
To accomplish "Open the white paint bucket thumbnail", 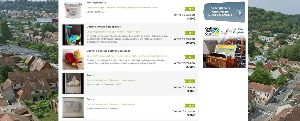I will pyautogui.click(x=73, y=10).
